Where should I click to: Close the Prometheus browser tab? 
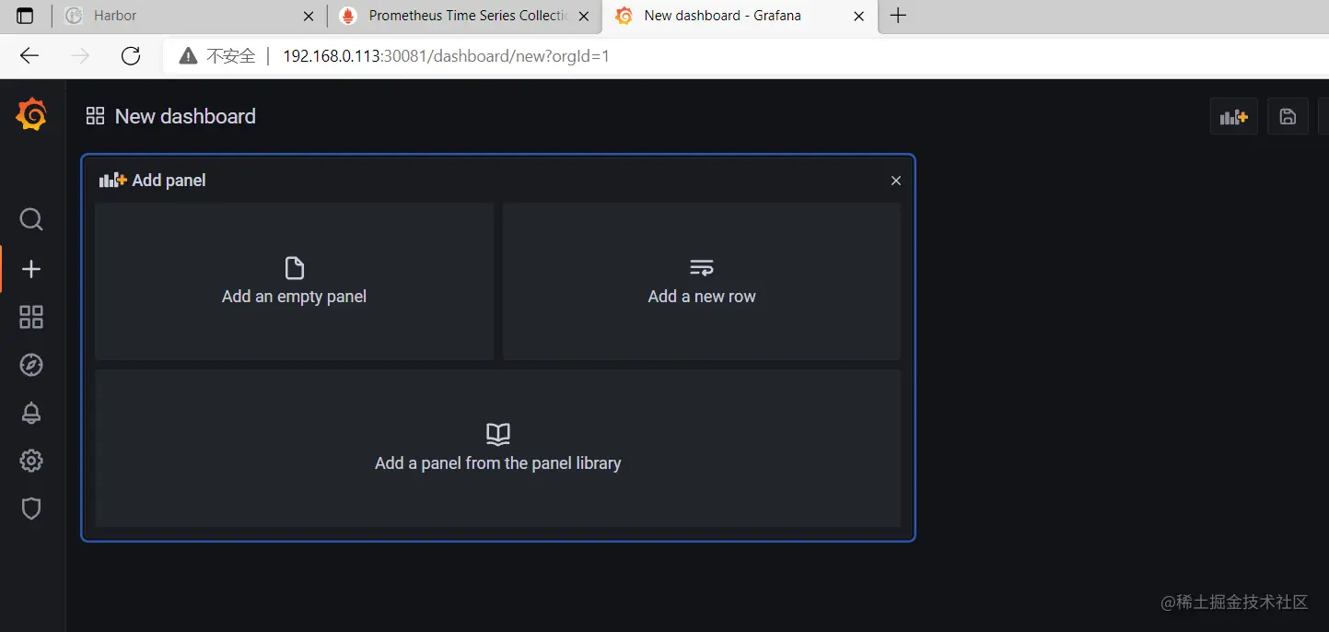point(584,16)
